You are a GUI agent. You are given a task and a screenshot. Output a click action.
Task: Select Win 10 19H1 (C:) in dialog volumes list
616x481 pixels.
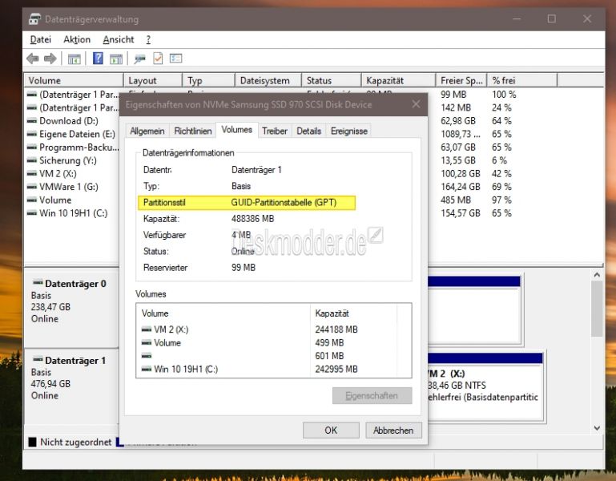click(x=184, y=369)
